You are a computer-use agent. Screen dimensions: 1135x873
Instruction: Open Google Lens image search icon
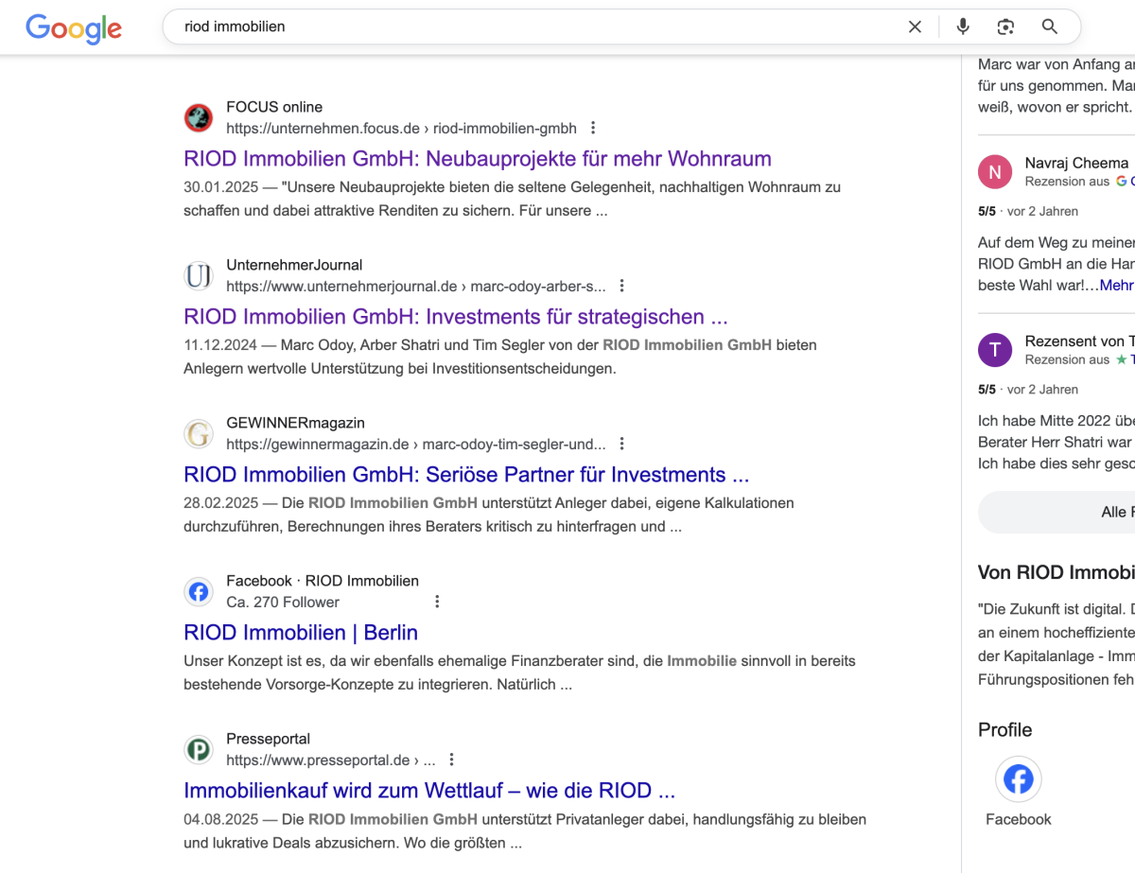tap(1005, 26)
